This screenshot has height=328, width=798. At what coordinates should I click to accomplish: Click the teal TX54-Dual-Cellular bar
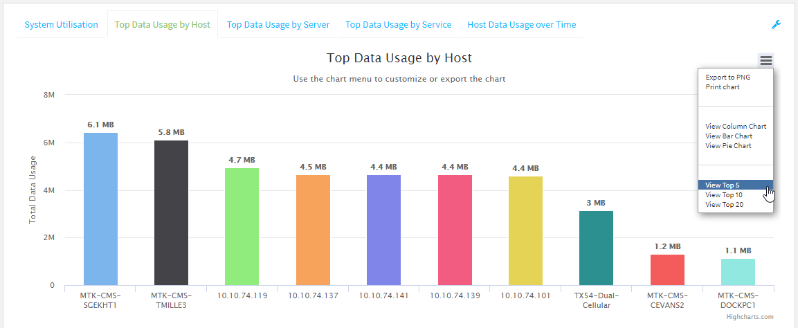(x=596, y=248)
